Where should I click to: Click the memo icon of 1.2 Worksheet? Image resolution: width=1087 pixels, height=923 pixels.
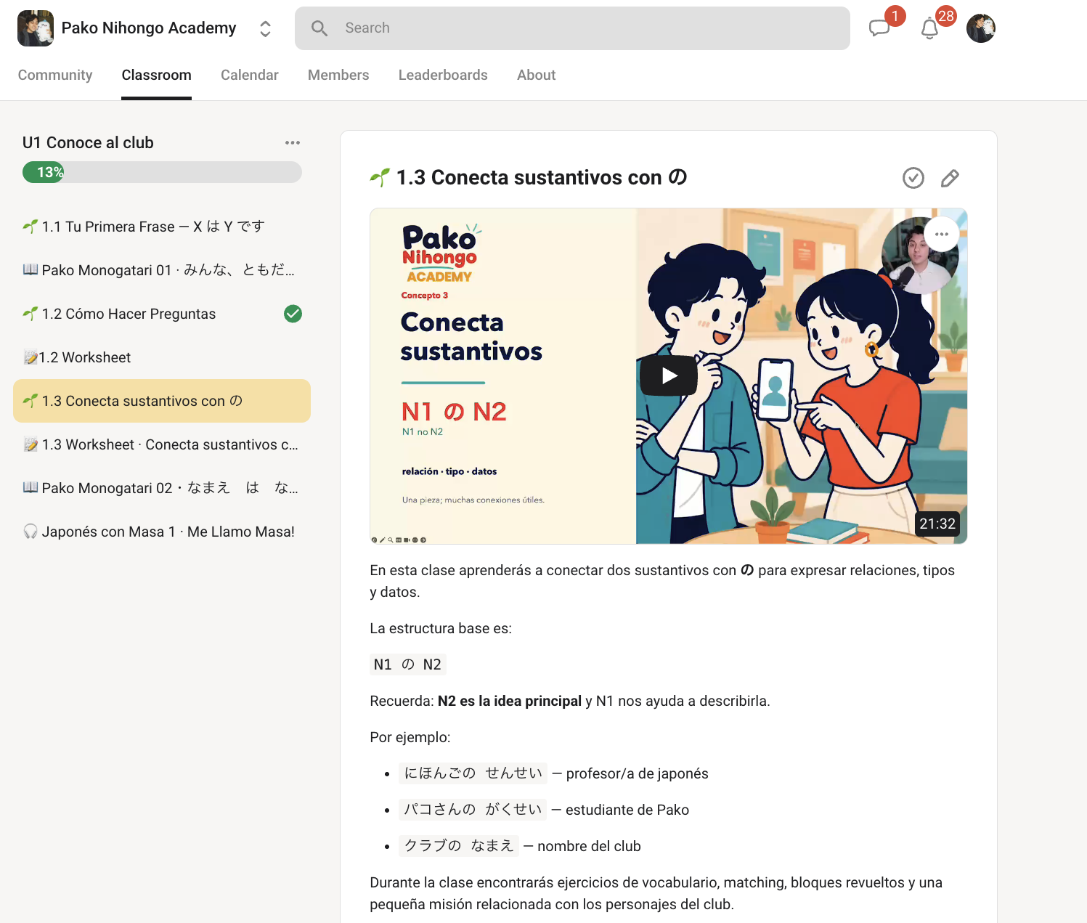[30, 357]
